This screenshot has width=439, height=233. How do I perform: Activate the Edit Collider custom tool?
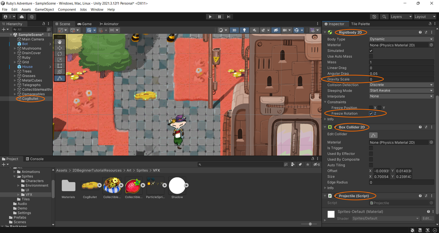[x=60, y=78]
